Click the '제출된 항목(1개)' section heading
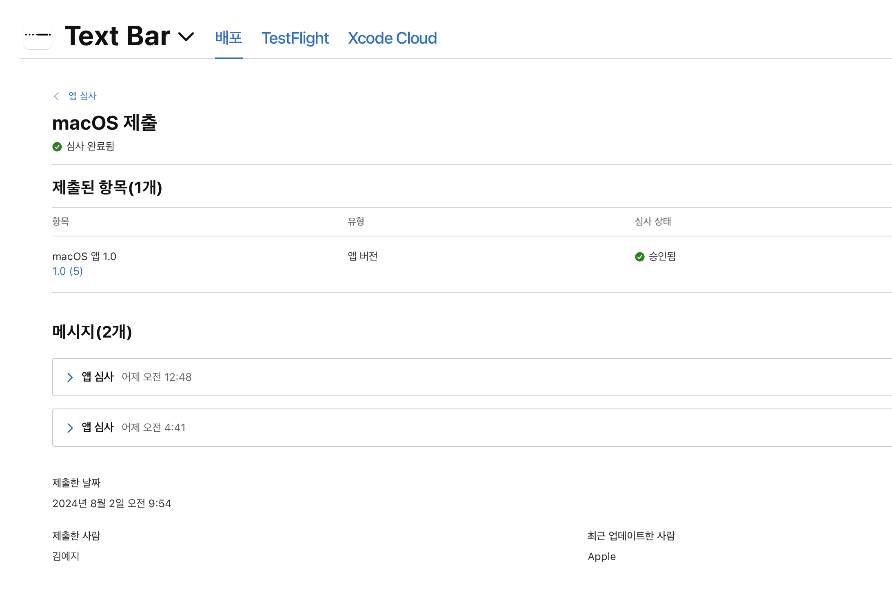The image size is (892, 605). [107, 188]
